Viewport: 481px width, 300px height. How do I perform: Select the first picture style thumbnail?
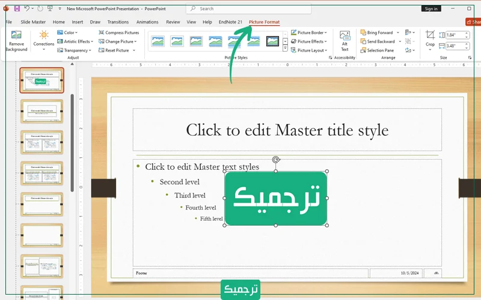click(158, 41)
